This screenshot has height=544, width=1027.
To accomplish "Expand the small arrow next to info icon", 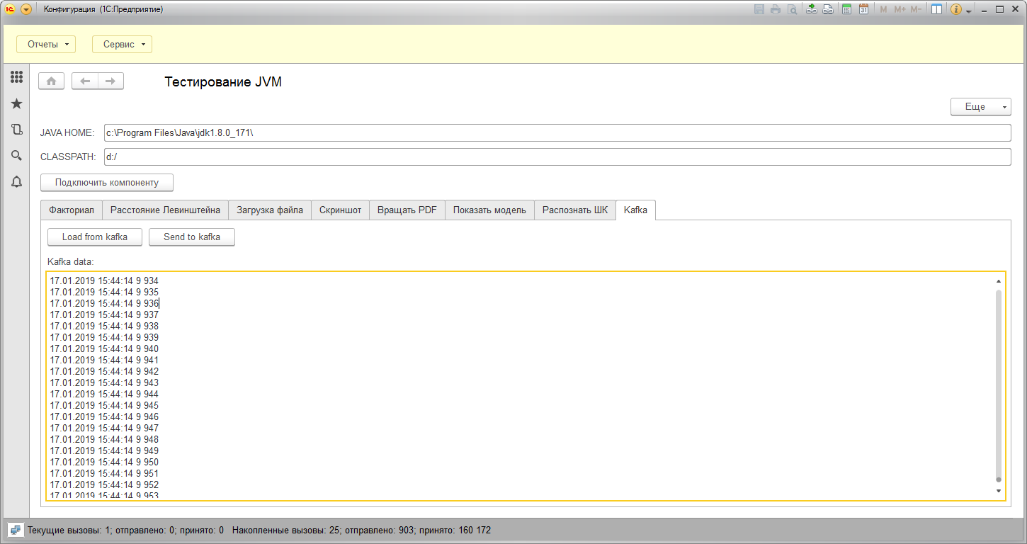I will pos(968,11).
